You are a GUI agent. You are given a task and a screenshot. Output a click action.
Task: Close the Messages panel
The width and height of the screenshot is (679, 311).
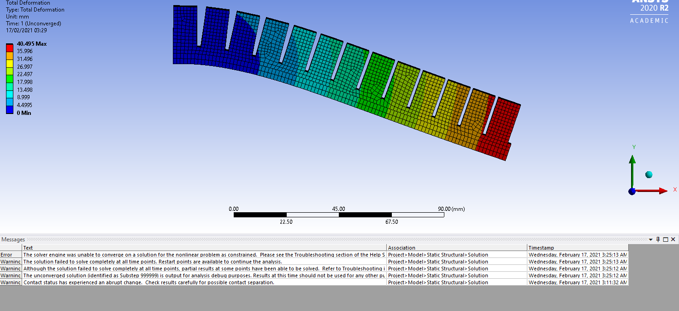tap(673, 239)
